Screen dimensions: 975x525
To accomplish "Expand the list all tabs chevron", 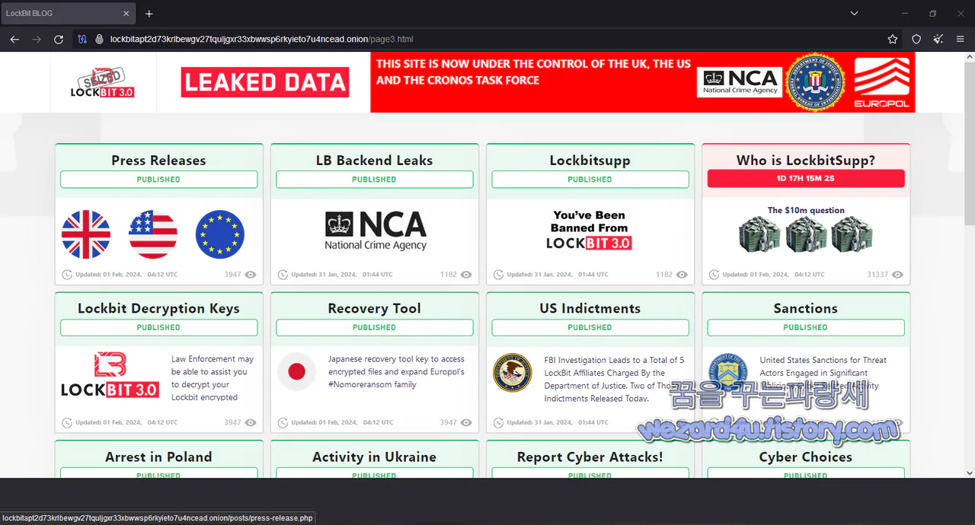I will pyautogui.click(x=854, y=13).
